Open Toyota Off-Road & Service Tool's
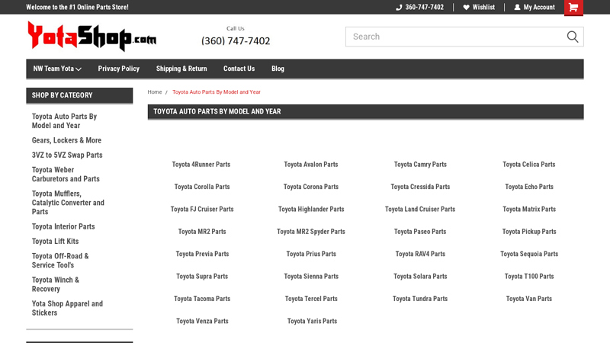Image resolution: width=610 pixels, height=343 pixels. (x=60, y=261)
